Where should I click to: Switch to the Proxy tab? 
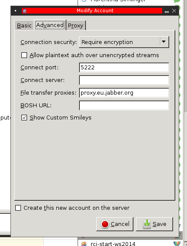tap(76, 25)
